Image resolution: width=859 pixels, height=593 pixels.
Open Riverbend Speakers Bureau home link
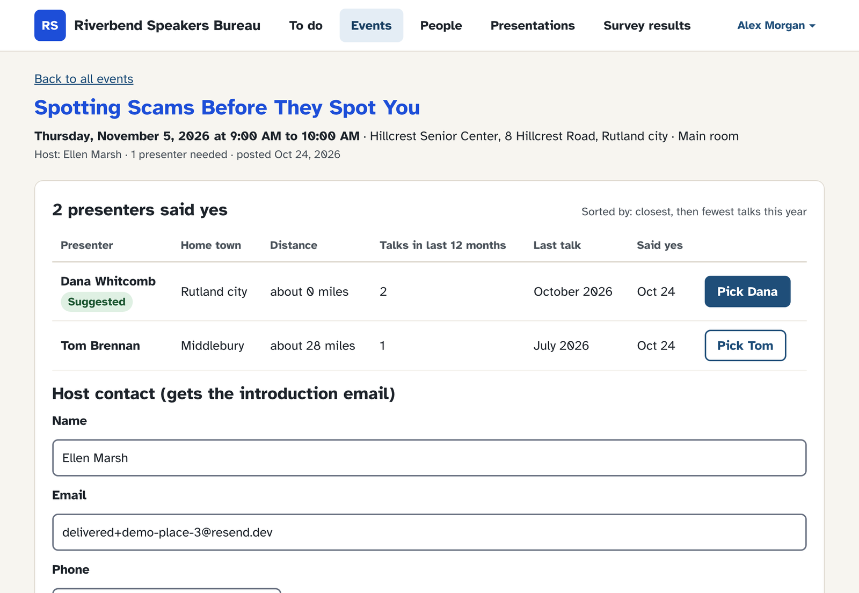click(x=167, y=25)
